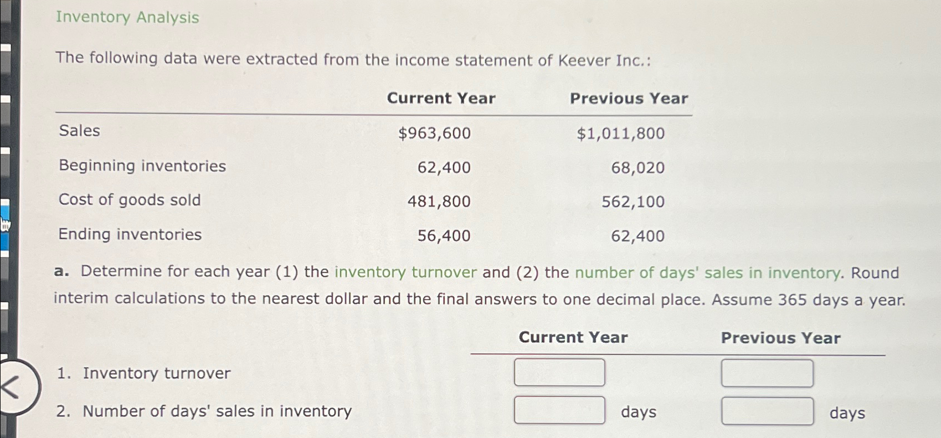The height and width of the screenshot is (438, 941).
Task: Open the 'number of days' sales in inventory' link
Action: (707, 272)
